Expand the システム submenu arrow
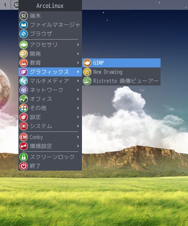The width and height of the screenshot is (188, 226). pos(78,126)
